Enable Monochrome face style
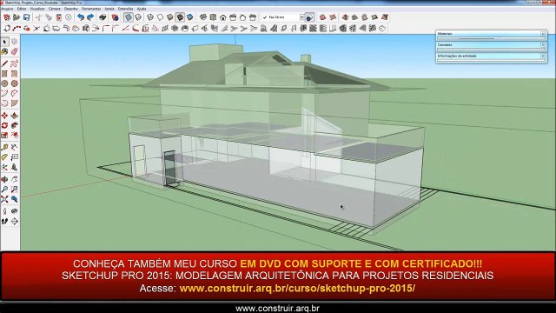 (x=189, y=17)
